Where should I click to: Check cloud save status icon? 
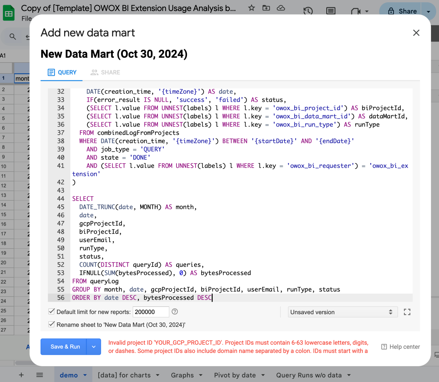click(281, 8)
